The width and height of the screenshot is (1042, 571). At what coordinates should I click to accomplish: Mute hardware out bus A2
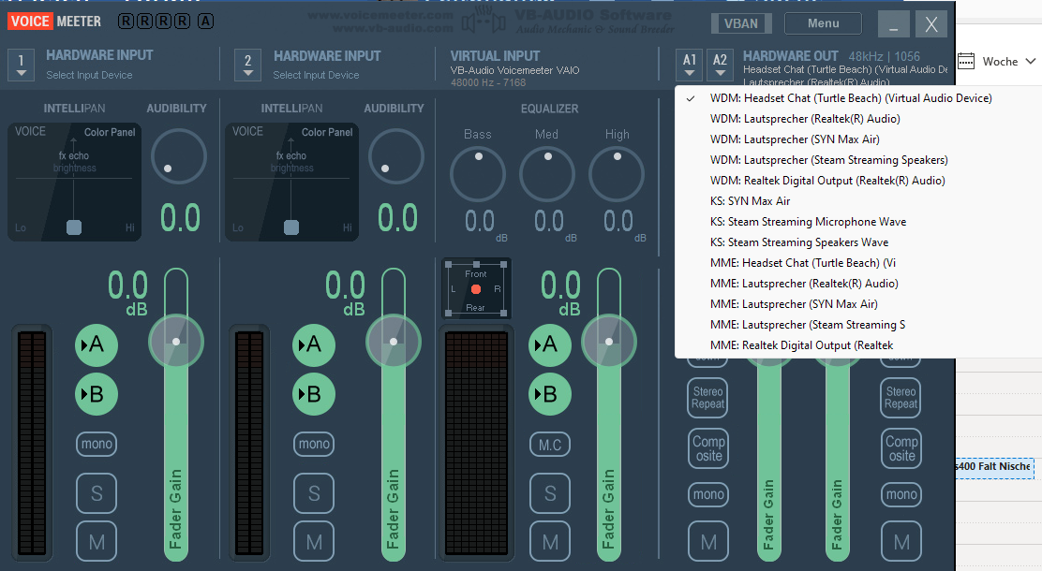[901, 542]
